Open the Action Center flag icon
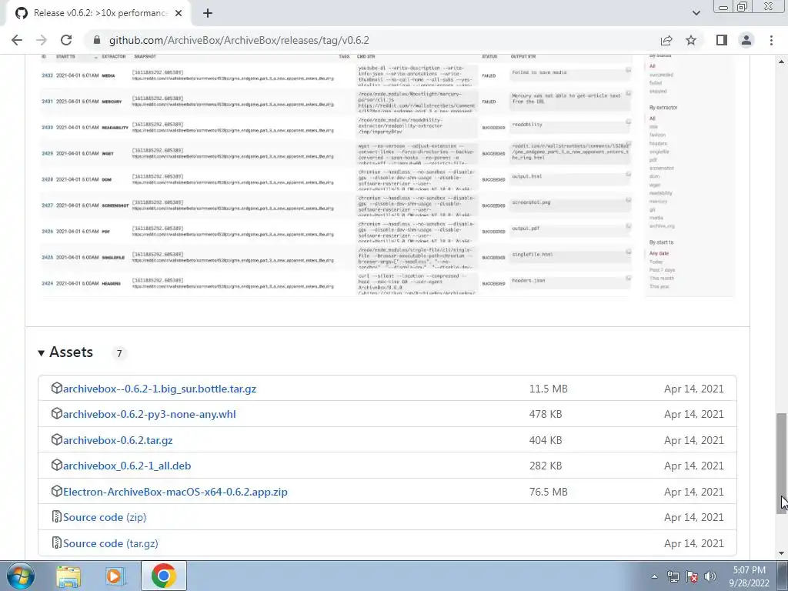The height and width of the screenshot is (591, 788). [692, 576]
